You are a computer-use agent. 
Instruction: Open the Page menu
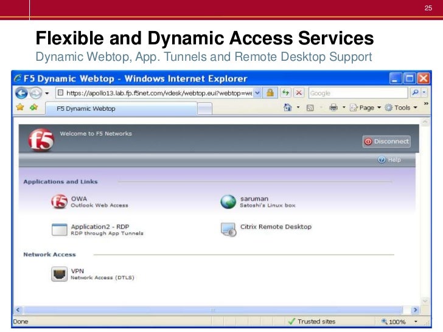[365, 108]
